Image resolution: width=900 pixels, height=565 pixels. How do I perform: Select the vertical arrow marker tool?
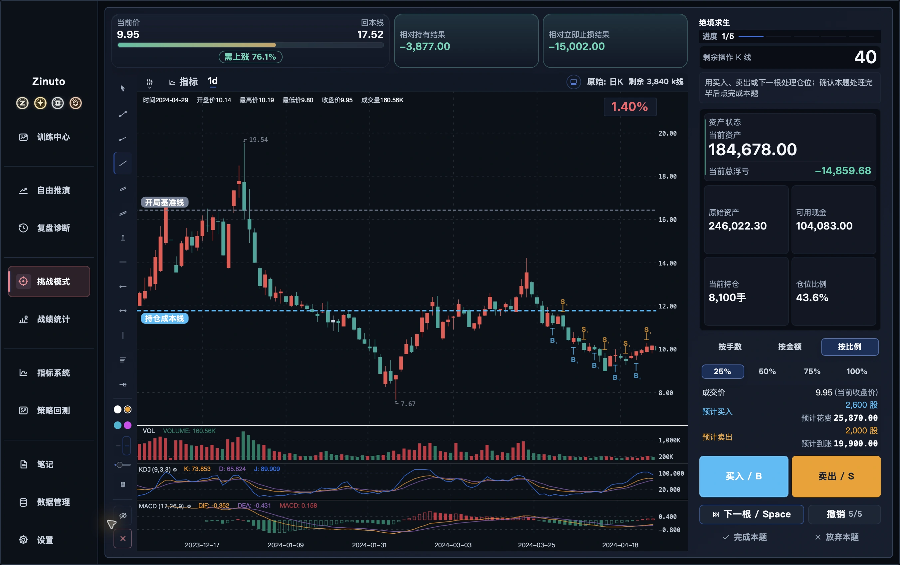[122, 238]
